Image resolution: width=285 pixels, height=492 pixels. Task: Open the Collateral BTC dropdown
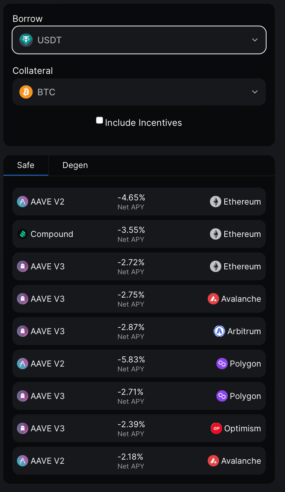tap(139, 92)
